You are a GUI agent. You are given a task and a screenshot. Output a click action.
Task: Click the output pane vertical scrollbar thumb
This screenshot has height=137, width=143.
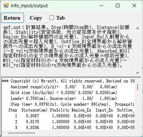[x=138, y=87]
